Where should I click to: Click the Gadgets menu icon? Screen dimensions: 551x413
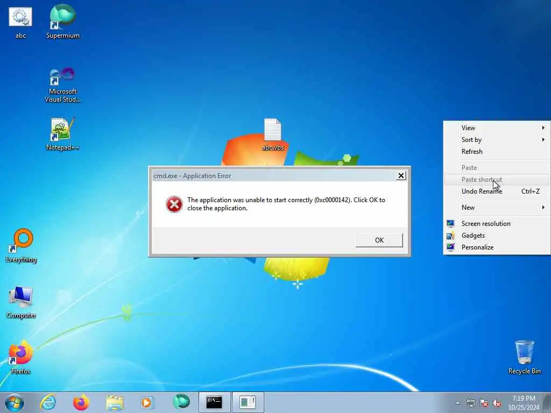click(x=450, y=236)
